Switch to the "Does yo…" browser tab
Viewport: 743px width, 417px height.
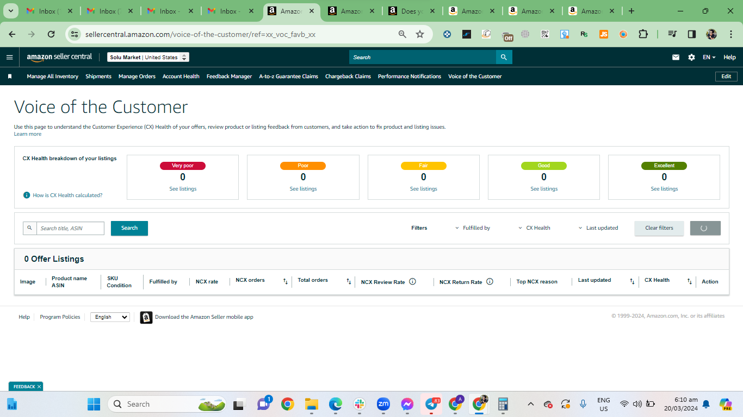pyautogui.click(x=412, y=11)
